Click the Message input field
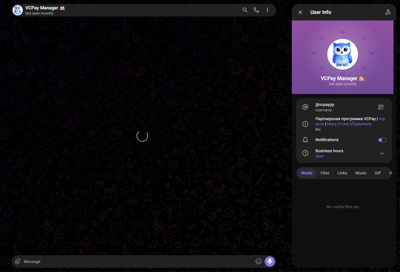 [x=137, y=261]
